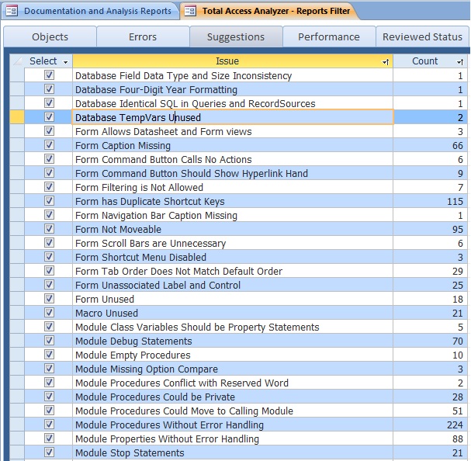Toggle the Macro Unused checkbox
Viewport: 471px width, 461px height.
tap(49, 313)
